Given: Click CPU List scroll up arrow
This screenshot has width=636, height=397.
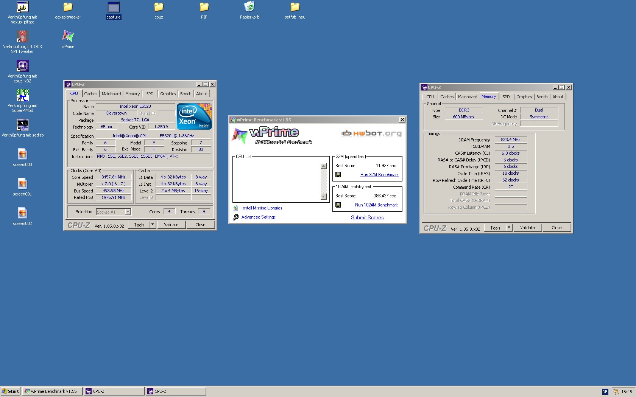Looking at the screenshot, I should [x=323, y=166].
